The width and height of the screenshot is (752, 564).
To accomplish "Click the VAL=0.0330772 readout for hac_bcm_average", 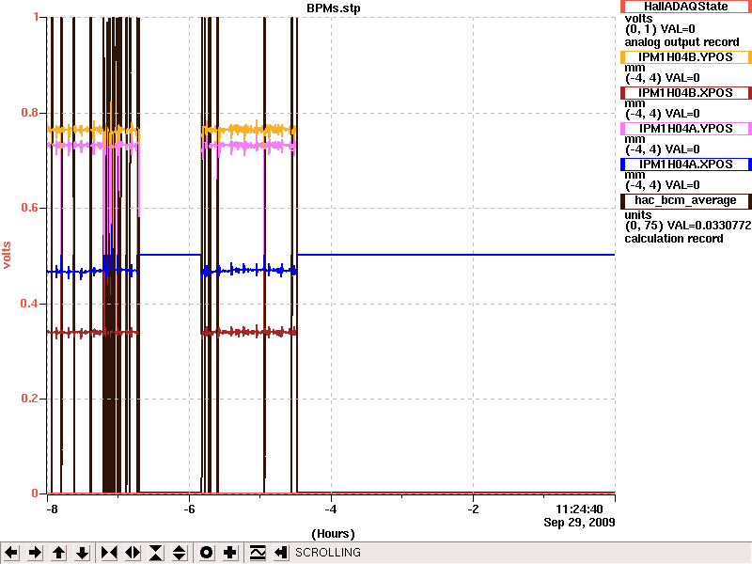I will [708, 226].
